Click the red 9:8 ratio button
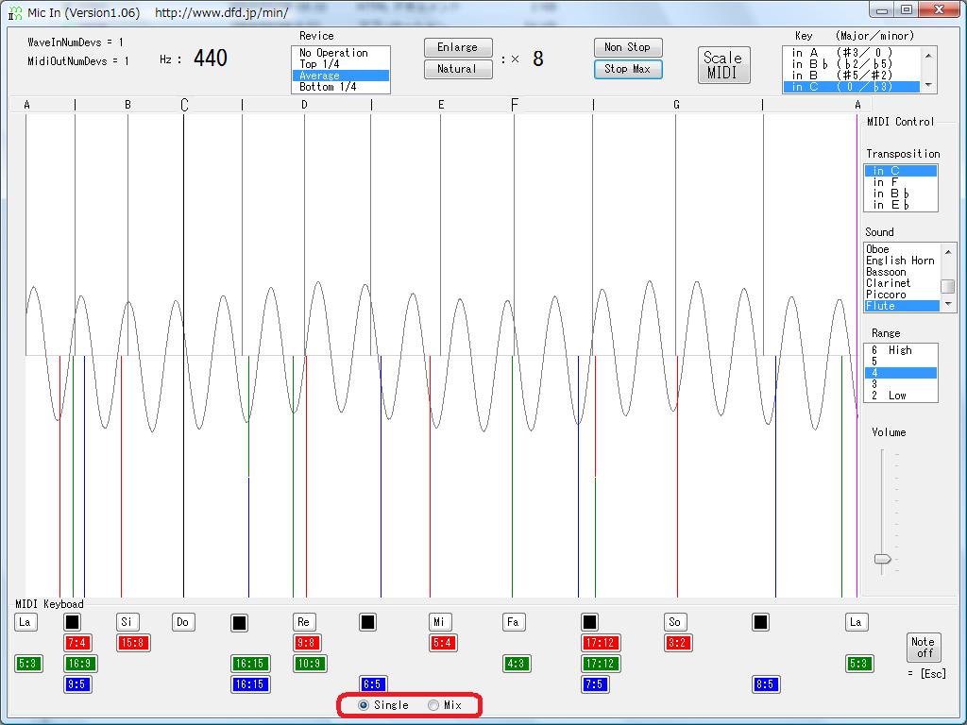The width and height of the screenshot is (967, 725). (x=307, y=643)
